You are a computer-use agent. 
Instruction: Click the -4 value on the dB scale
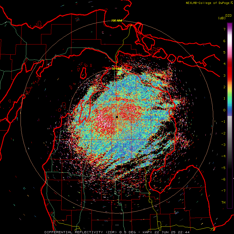pyautogui.click(x=223, y=156)
